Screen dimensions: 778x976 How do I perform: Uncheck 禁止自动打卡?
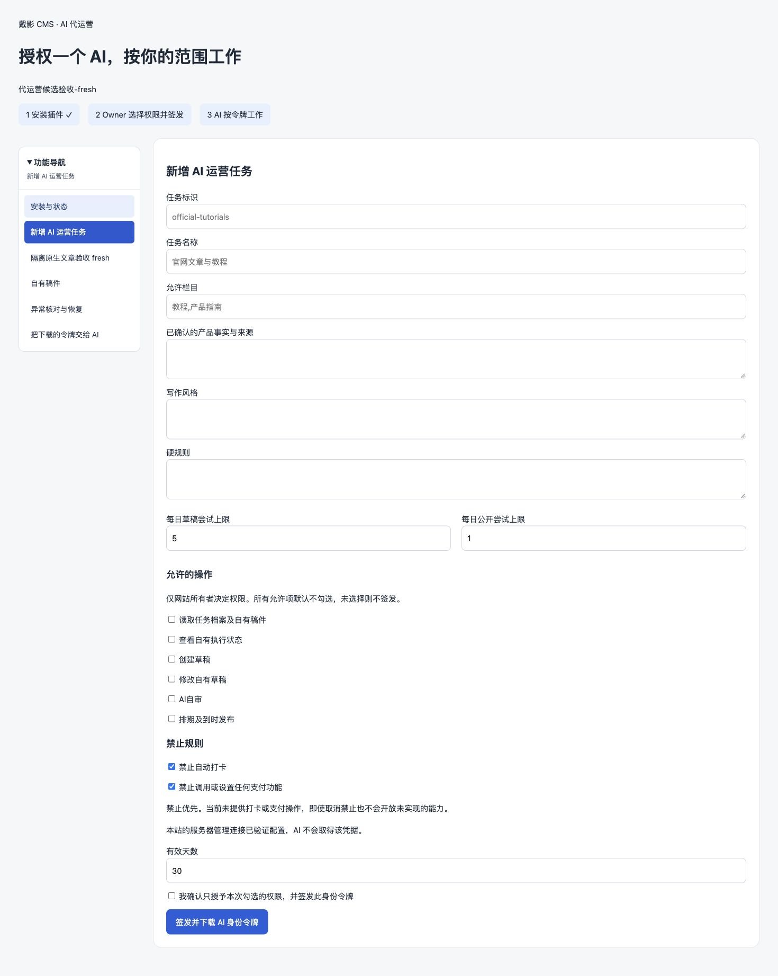[171, 767]
